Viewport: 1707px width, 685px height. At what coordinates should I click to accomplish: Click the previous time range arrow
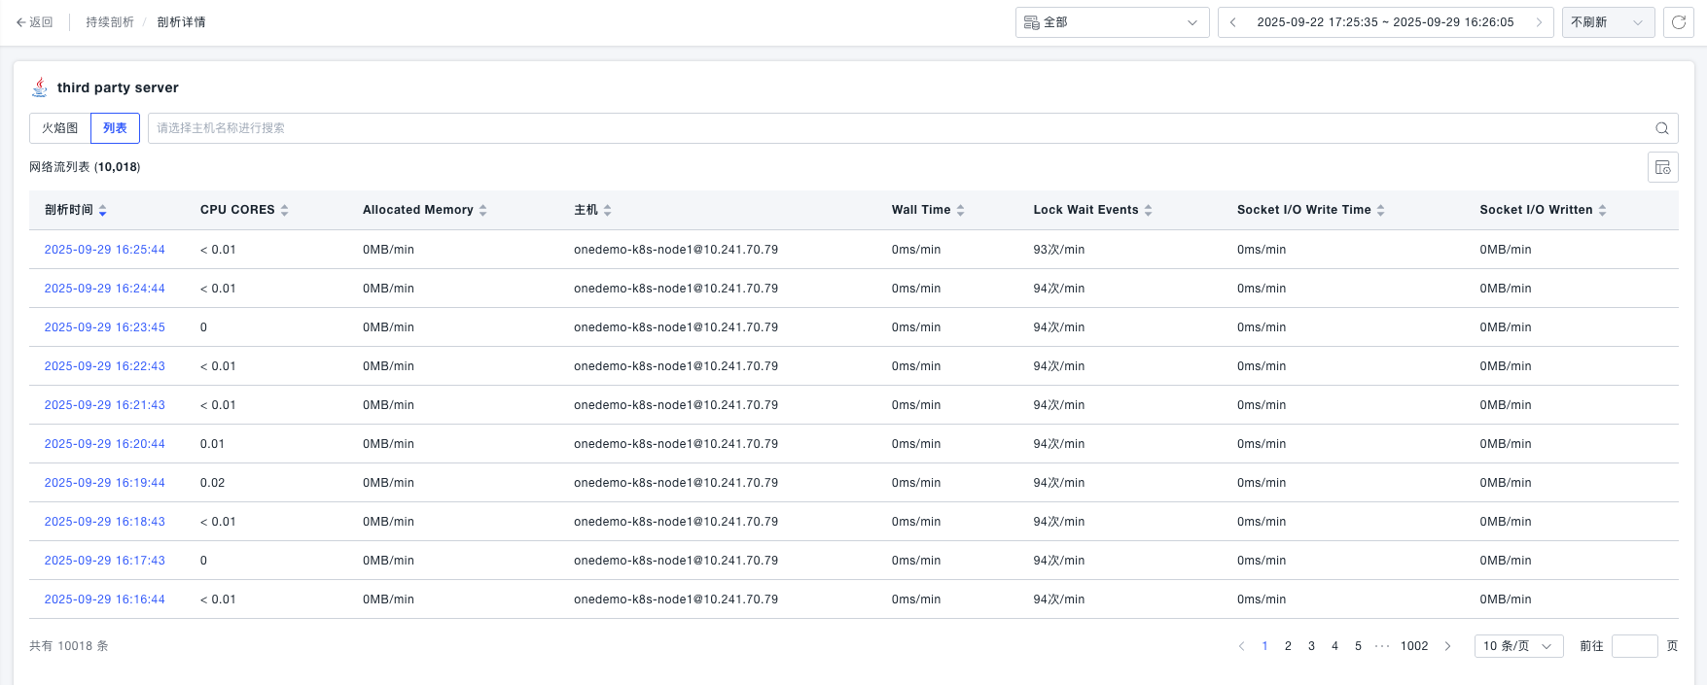(x=1233, y=22)
